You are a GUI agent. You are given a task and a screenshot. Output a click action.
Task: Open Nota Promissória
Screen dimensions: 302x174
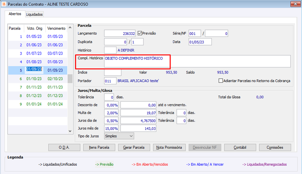(x=169, y=148)
